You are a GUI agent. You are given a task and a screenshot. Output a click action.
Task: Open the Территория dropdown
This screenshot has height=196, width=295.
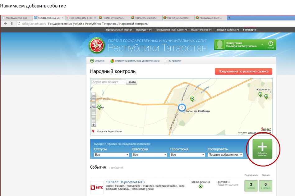tap(187, 155)
